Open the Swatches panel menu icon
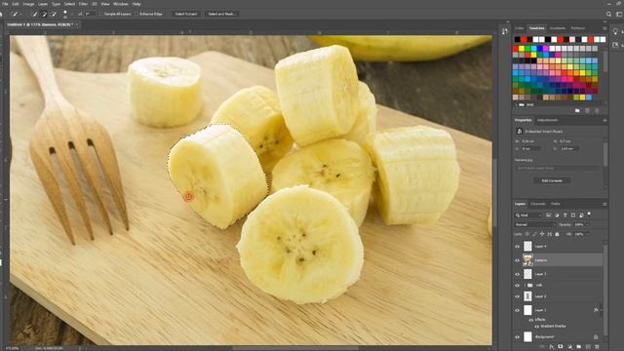The height and width of the screenshot is (351, 624). 604,28
